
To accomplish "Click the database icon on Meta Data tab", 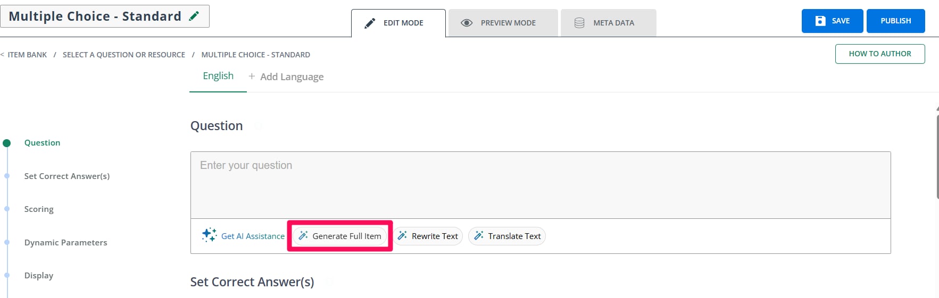I will coord(579,23).
